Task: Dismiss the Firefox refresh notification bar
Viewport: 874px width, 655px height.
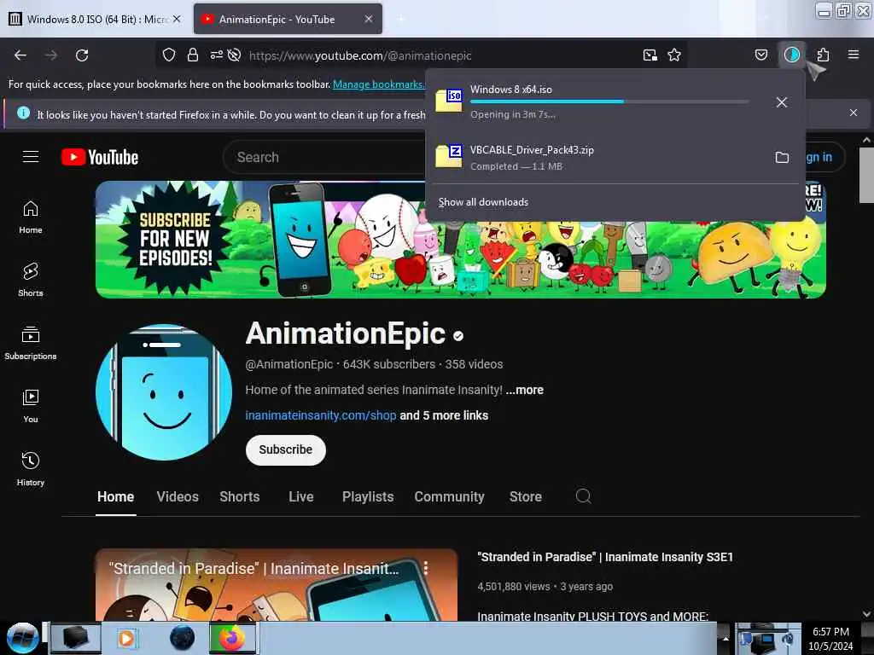Action: click(x=854, y=113)
